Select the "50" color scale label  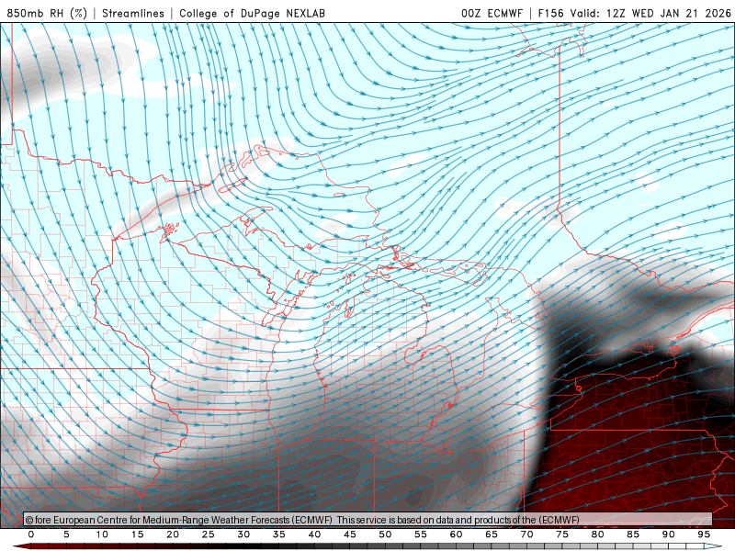click(385, 534)
